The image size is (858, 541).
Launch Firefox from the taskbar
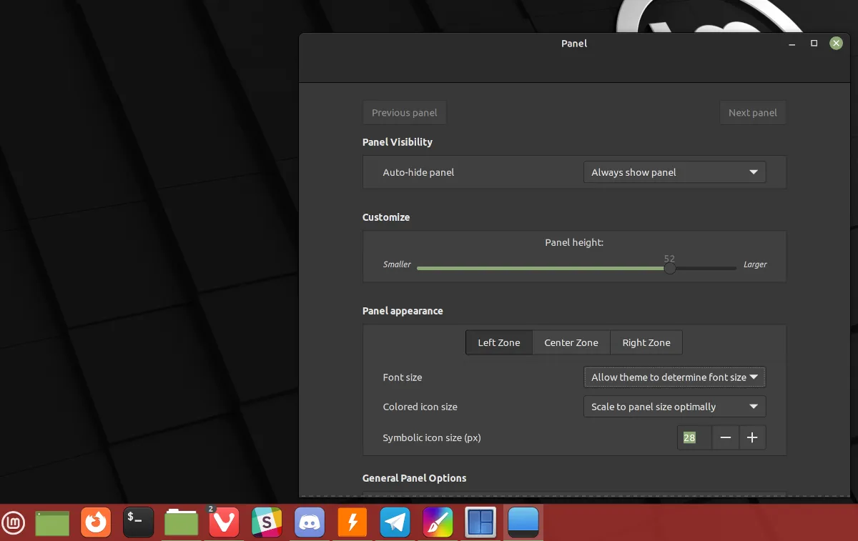95,522
